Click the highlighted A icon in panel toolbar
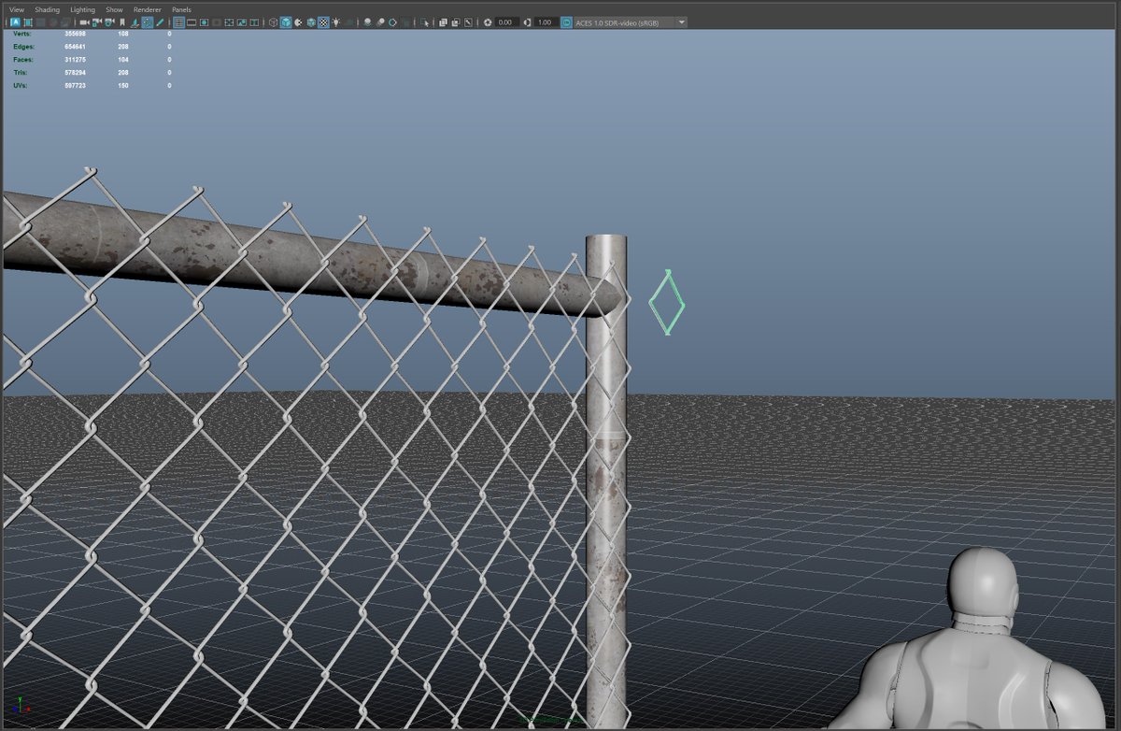The width and height of the screenshot is (1121, 731). pos(15,22)
